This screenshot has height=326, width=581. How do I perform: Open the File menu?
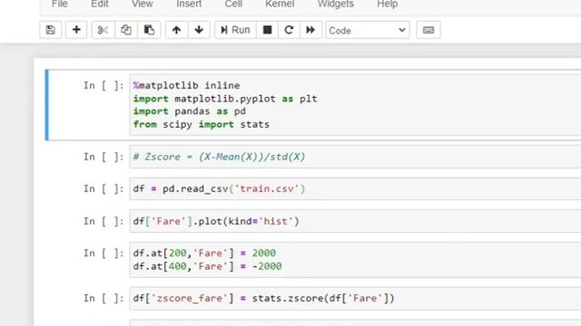(x=60, y=4)
